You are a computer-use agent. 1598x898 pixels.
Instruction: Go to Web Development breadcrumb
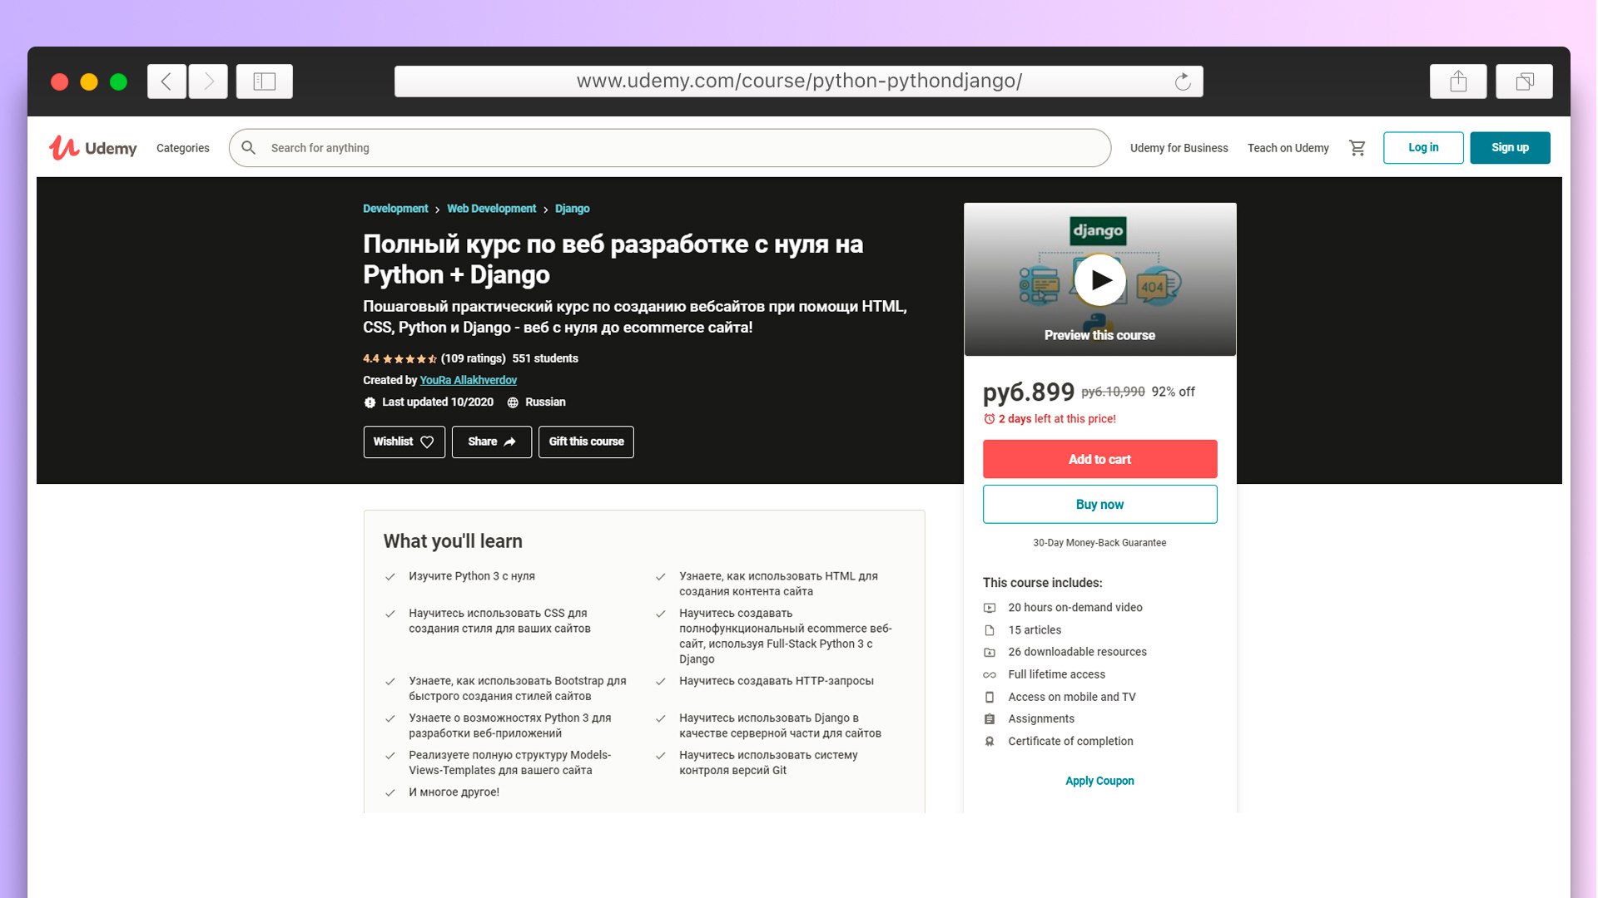pyautogui.click(x=492, y=209)
